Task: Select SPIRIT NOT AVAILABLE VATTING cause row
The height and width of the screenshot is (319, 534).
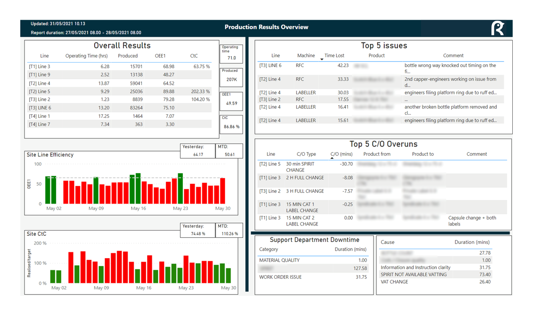Action: pyautogui.click(x=436, y=274)
